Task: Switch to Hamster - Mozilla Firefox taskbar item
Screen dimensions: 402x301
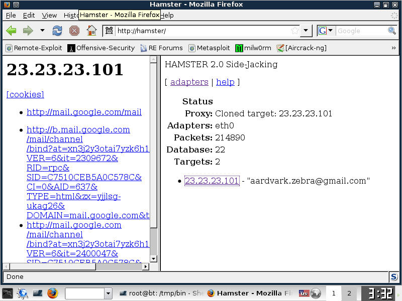Action: click(x=250, y=293)
